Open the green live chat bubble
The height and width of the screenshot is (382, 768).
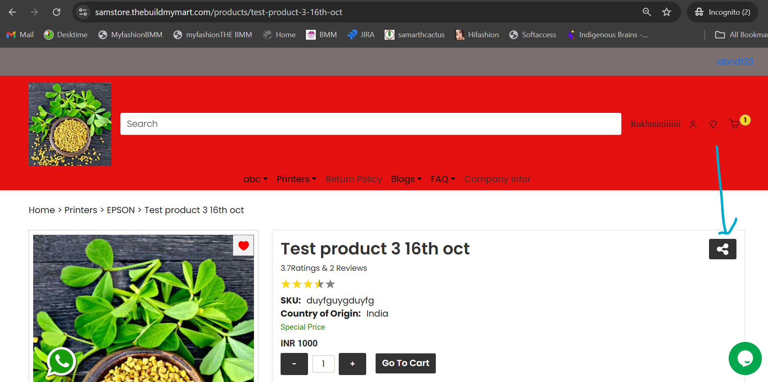point(745,359)
